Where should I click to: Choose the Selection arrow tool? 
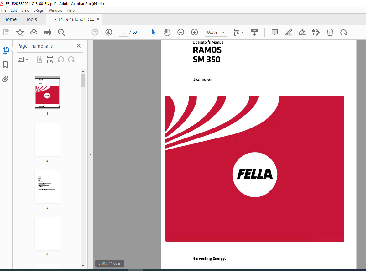pos(153,32)
